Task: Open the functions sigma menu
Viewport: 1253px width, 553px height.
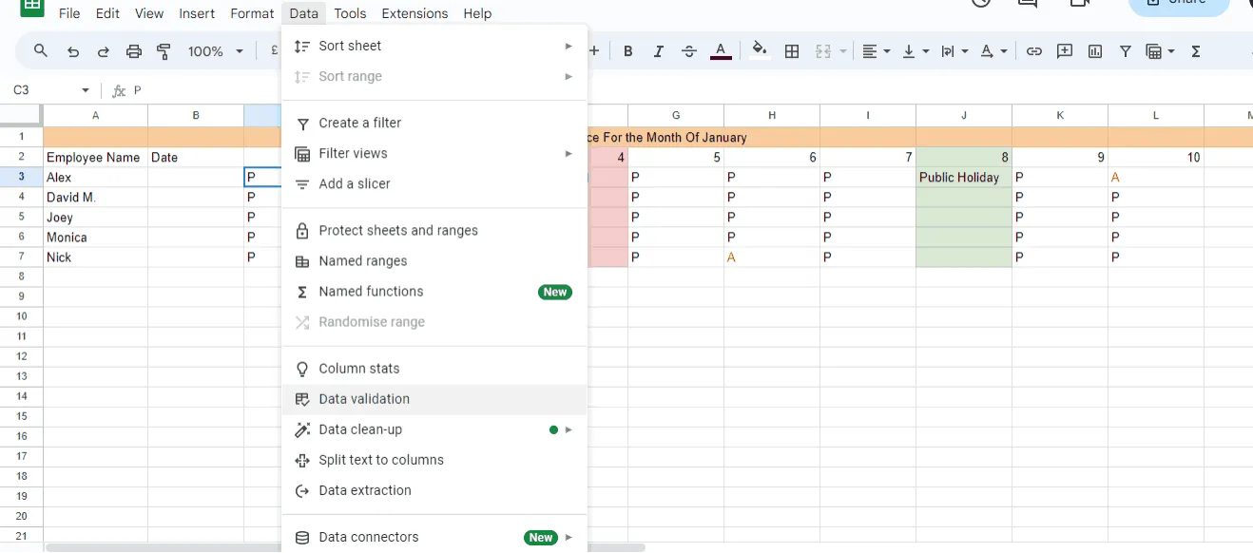Action: click(1196, 51)
